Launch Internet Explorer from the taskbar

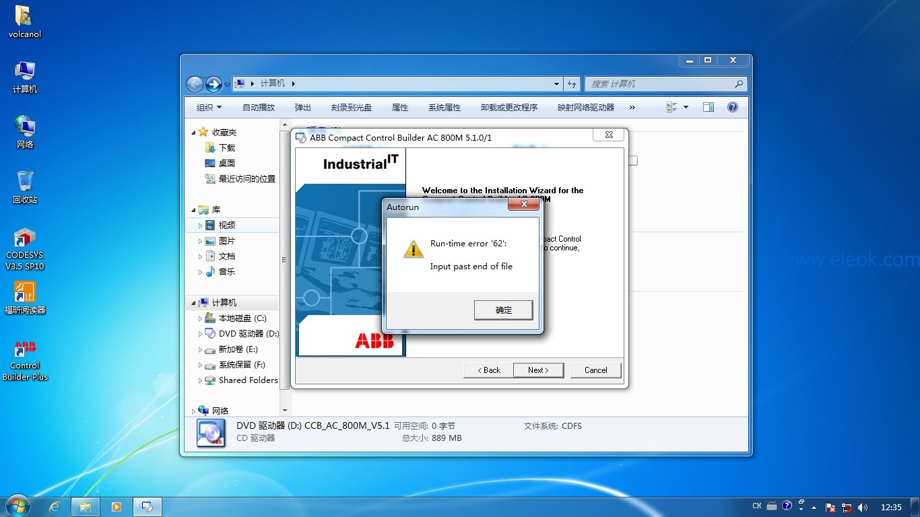pos(55,507)
